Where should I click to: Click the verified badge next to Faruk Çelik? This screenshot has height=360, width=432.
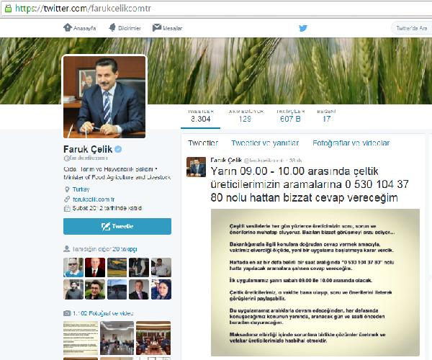pos(118,149)
